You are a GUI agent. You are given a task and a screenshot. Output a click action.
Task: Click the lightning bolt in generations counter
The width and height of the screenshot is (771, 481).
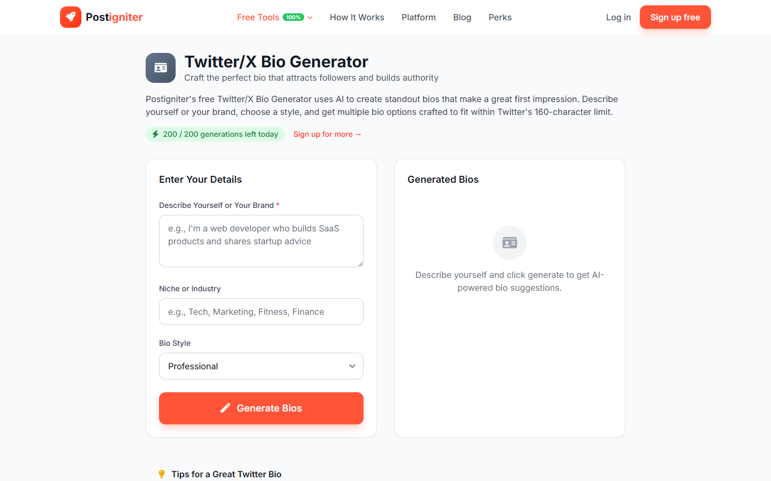[156, 134]
